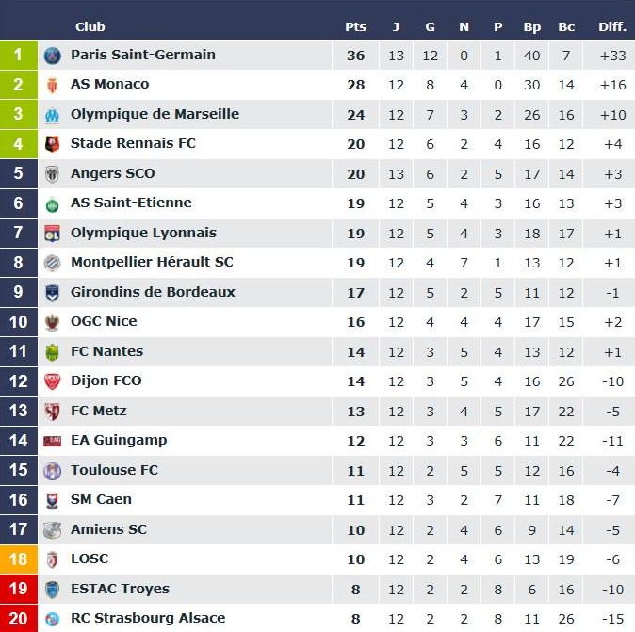
Task: Click the orange rank 18 badge
Action: coord(18,559)
